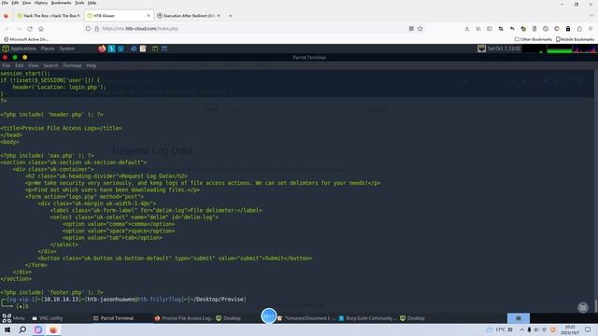Switch to Unsaved Document 1 window
The width and height of the screenshot is (598, 336).
pos(306,318)
